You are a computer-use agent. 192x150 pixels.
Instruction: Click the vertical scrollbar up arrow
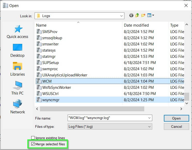pos(187,25)
